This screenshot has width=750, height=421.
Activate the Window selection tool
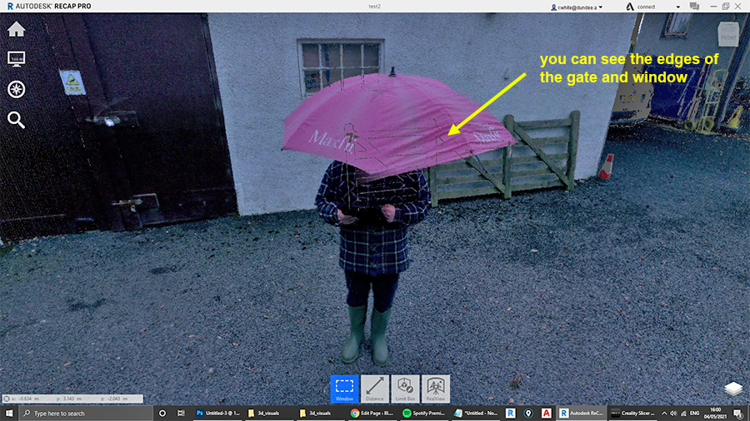(345, 389)
